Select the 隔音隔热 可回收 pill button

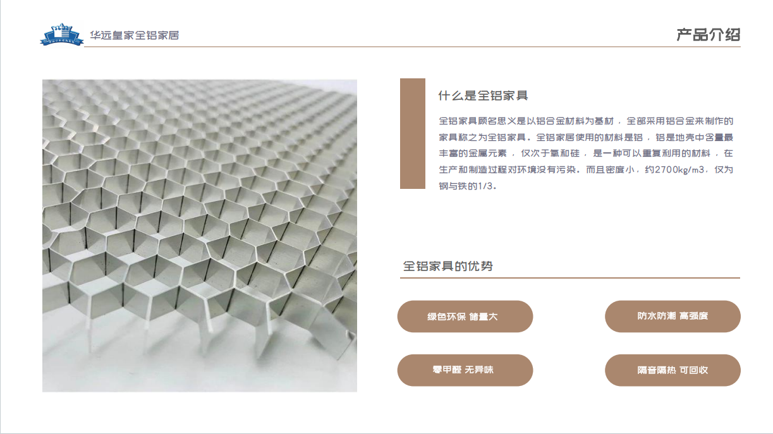click(673, 370)
